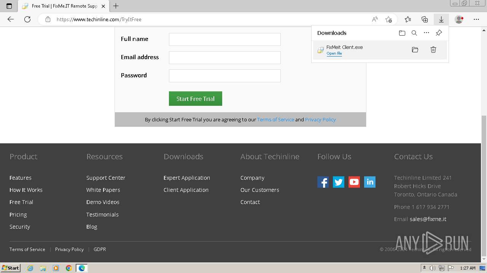Image resolution: width=487 pixels, height=273 pixels.
Task: Open Pricing footer link
Action: click(x=18, y=215)
